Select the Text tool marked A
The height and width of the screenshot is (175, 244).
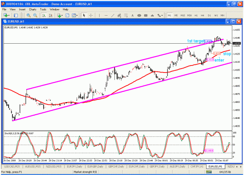tap(132, 15)
